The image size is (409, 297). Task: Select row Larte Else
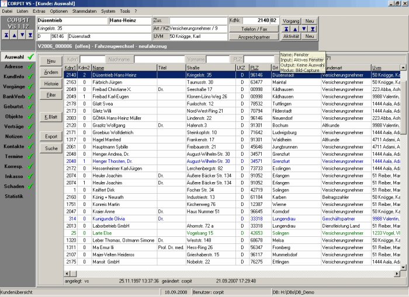[231, 233]
